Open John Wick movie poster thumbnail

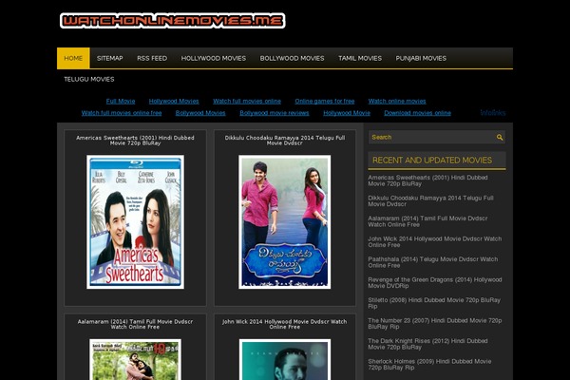click(285, 359)
